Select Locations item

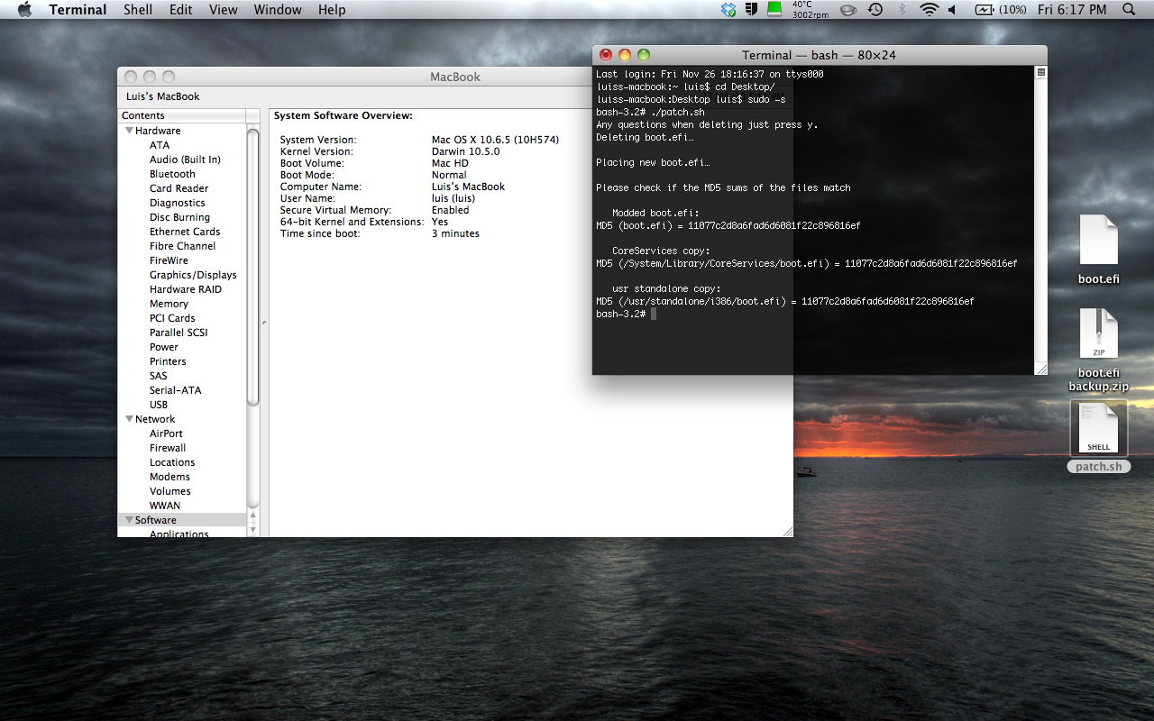(x=172, y=462)
